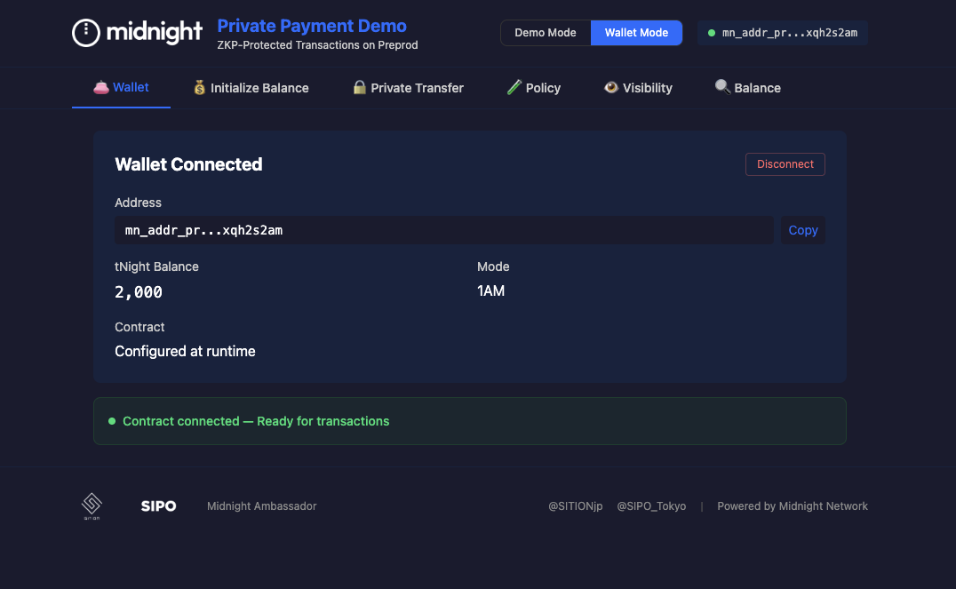The width and height of the screenshot is (956, 589).
Task: Click the Mode value 1AM
Action: point(490,291)
